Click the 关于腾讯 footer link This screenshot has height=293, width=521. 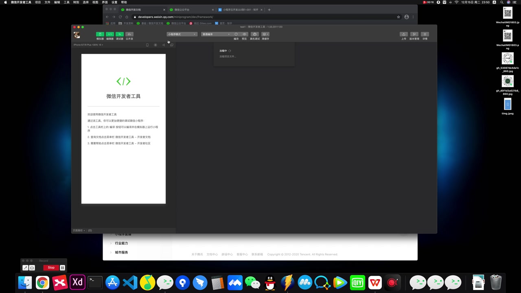(x=197, y=254)
